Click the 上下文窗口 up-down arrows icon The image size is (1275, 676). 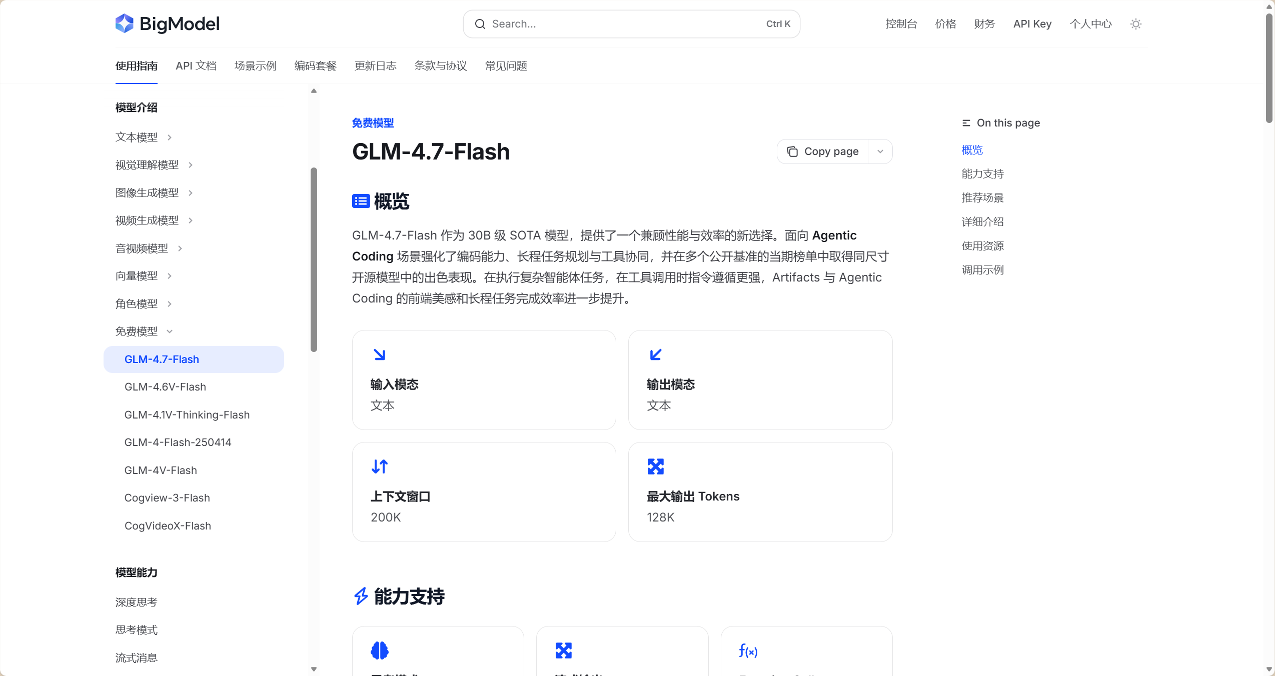[380, 466]
